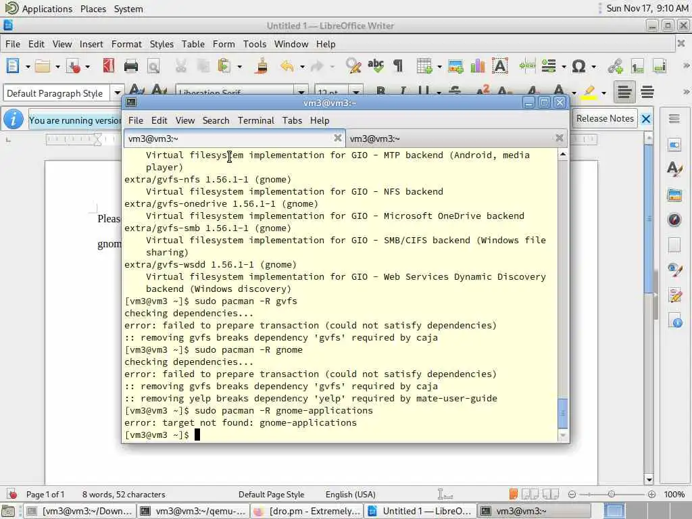
Task: Open sidebar Page deck icon
Action: [x=674, y=245]
